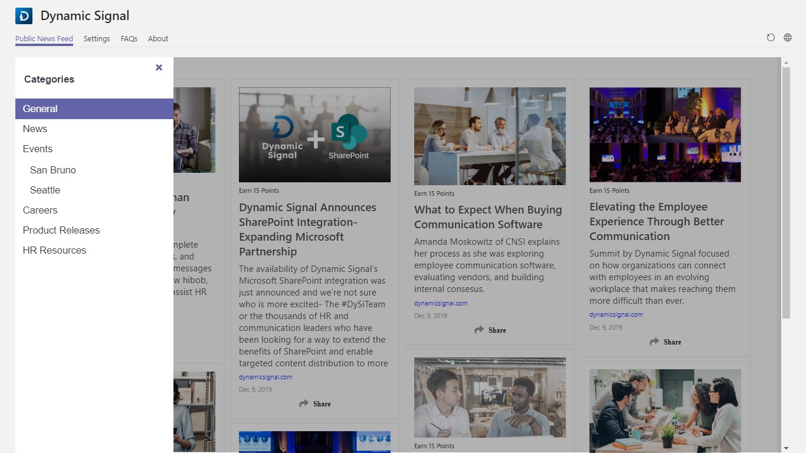Open the Dynamic Signal Announces SharePoint Integration headline
Image resolution: width=806 pixels, height=453 pixels.
pos(307,229)
